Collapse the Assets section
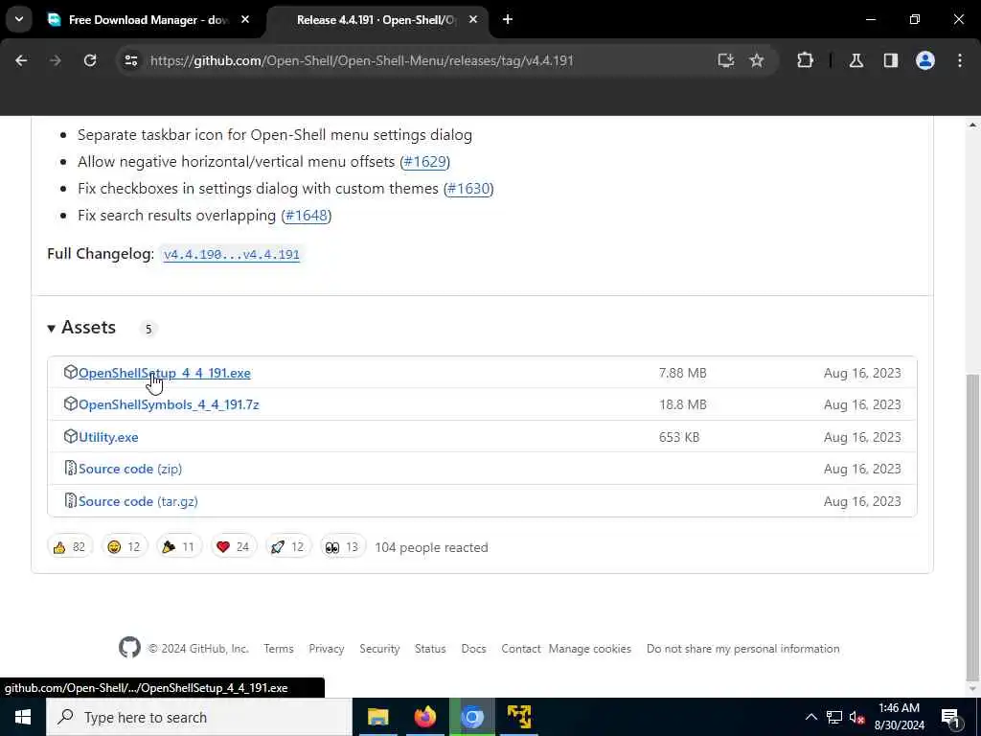The width and height of the screenshot is (981, 736). pyautogui.click(x=81, y=328)
